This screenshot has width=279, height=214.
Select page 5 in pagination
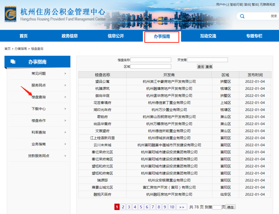click(141, 207)
